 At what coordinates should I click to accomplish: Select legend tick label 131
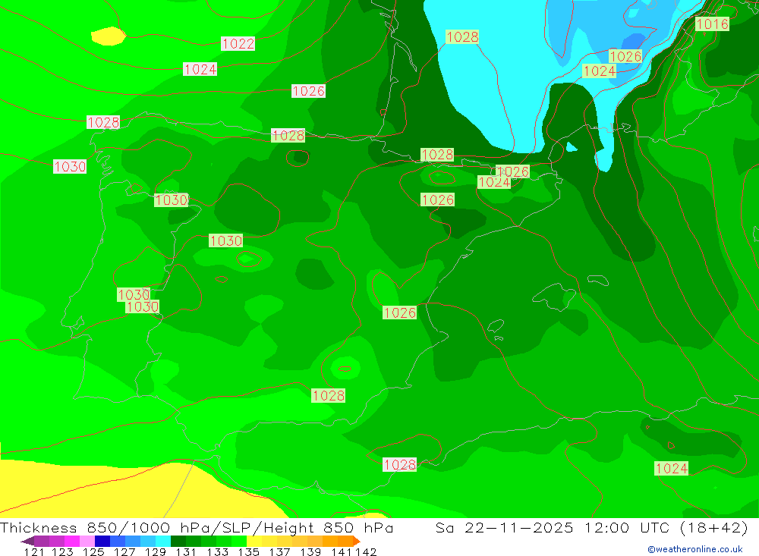click(185, 551)
